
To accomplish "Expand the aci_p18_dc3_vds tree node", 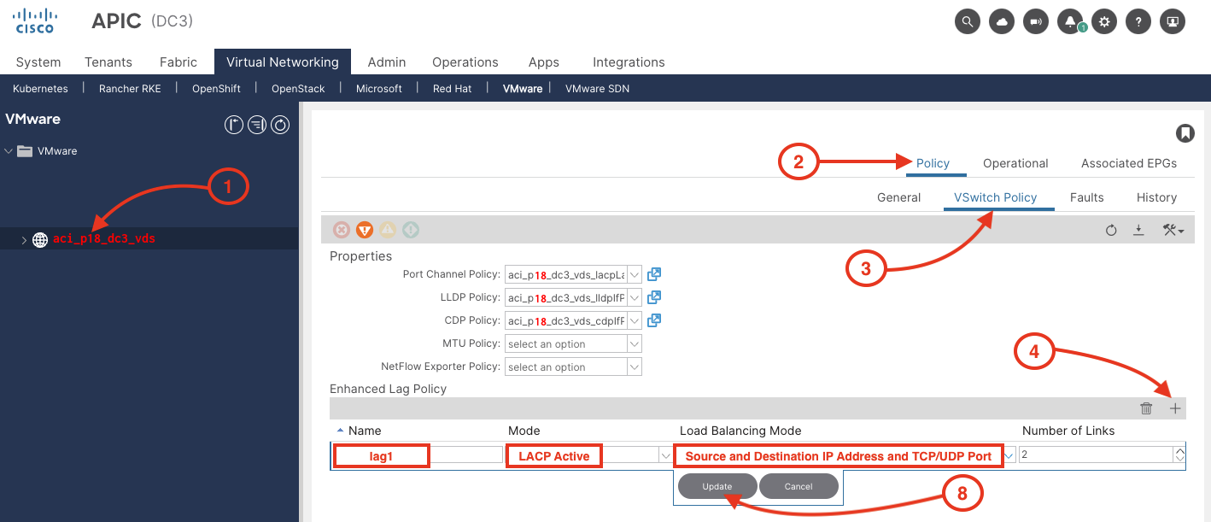I will click(24, 240).
